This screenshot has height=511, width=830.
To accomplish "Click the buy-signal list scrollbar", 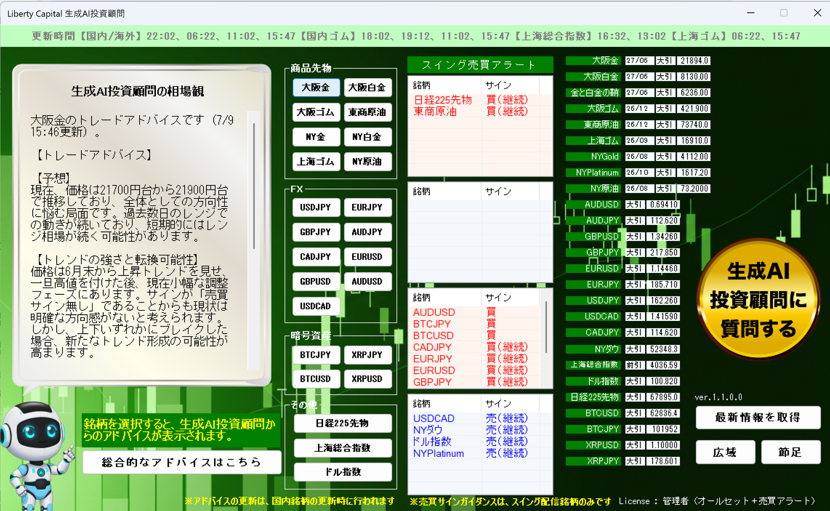I will click(546, 327).
